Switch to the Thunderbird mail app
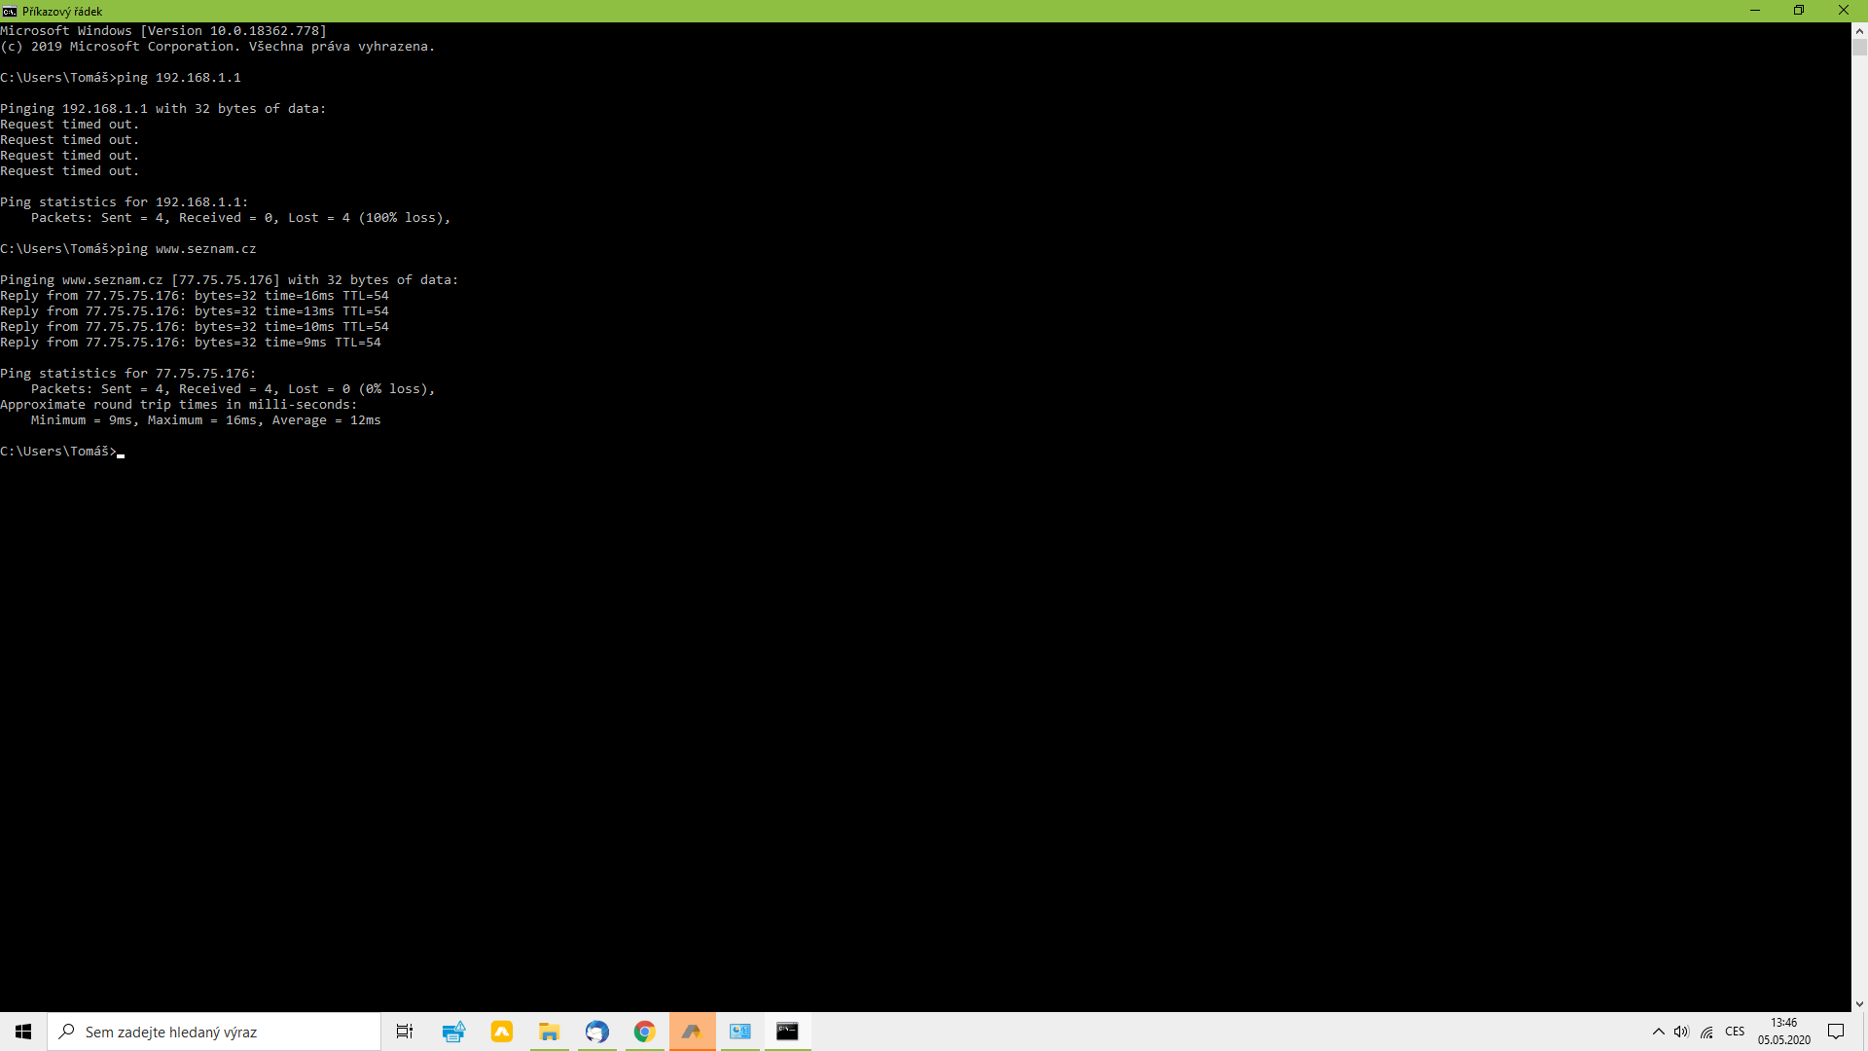This screenshot has height=1051, width=1868. (x=596, y=1032)
